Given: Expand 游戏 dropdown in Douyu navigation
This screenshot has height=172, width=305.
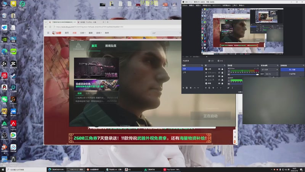Looking at the screenshot, I should point(99,33).
